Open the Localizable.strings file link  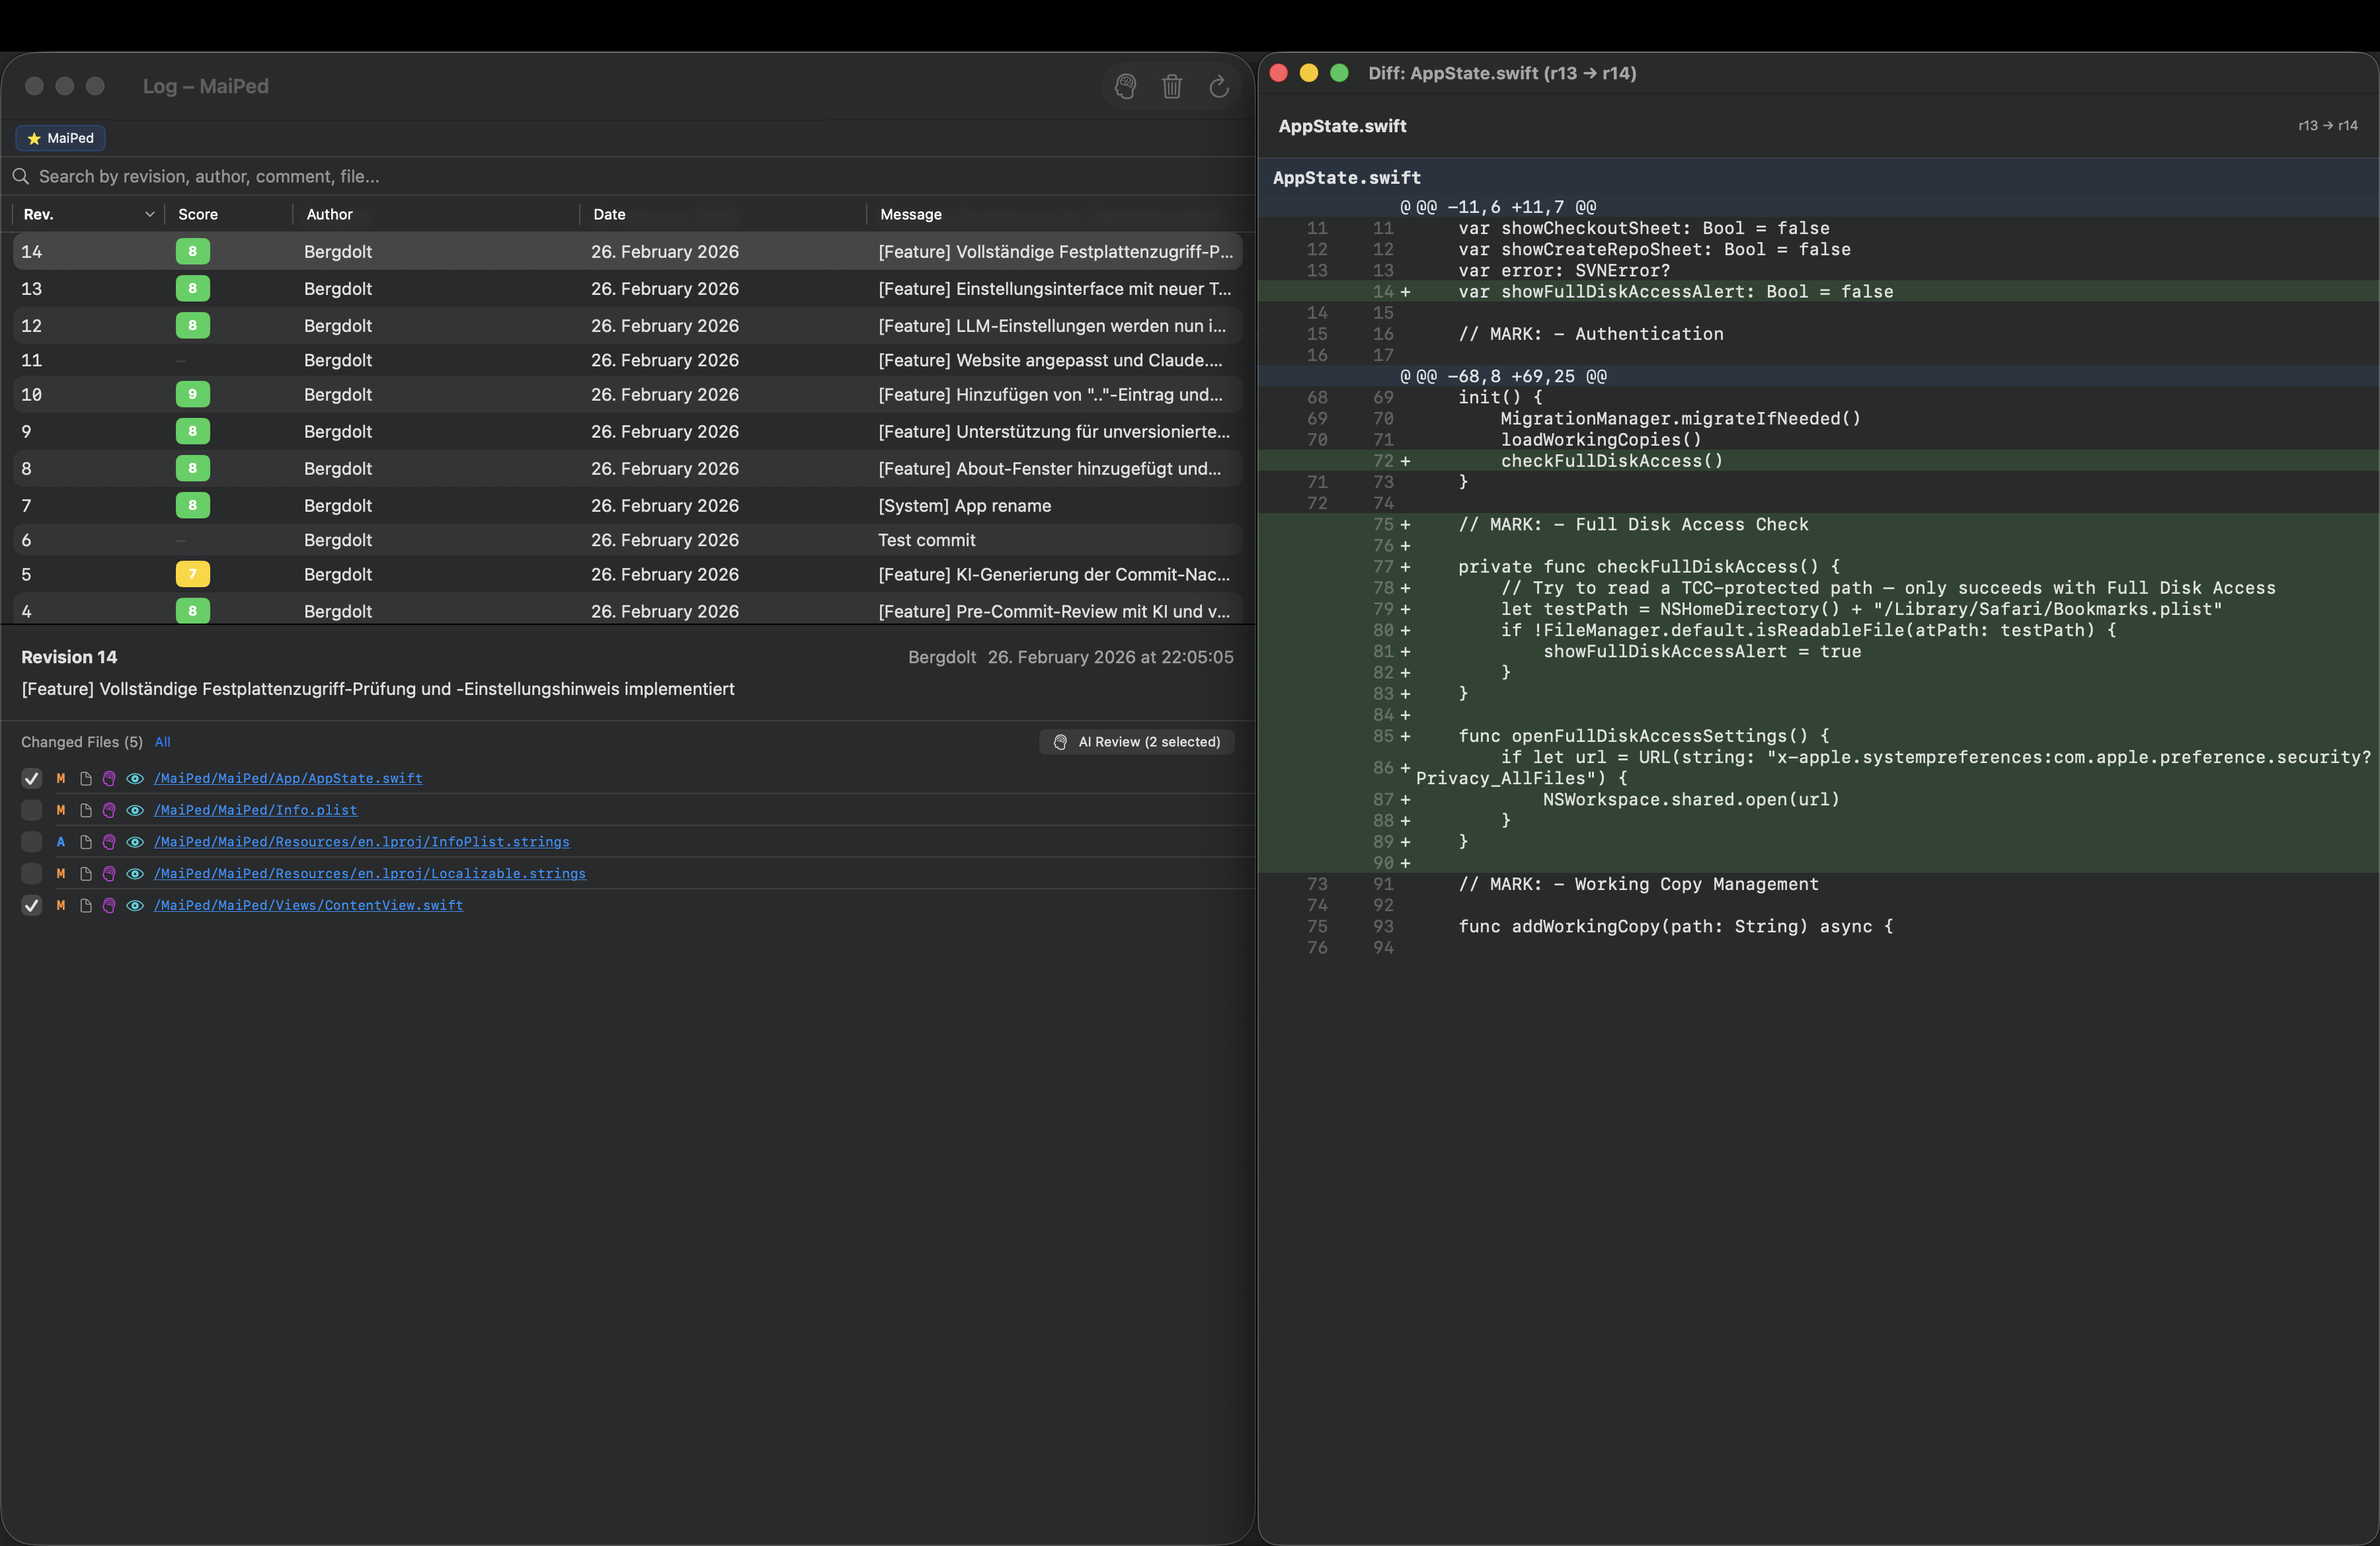pyautogui.click(x=371, y=873)
